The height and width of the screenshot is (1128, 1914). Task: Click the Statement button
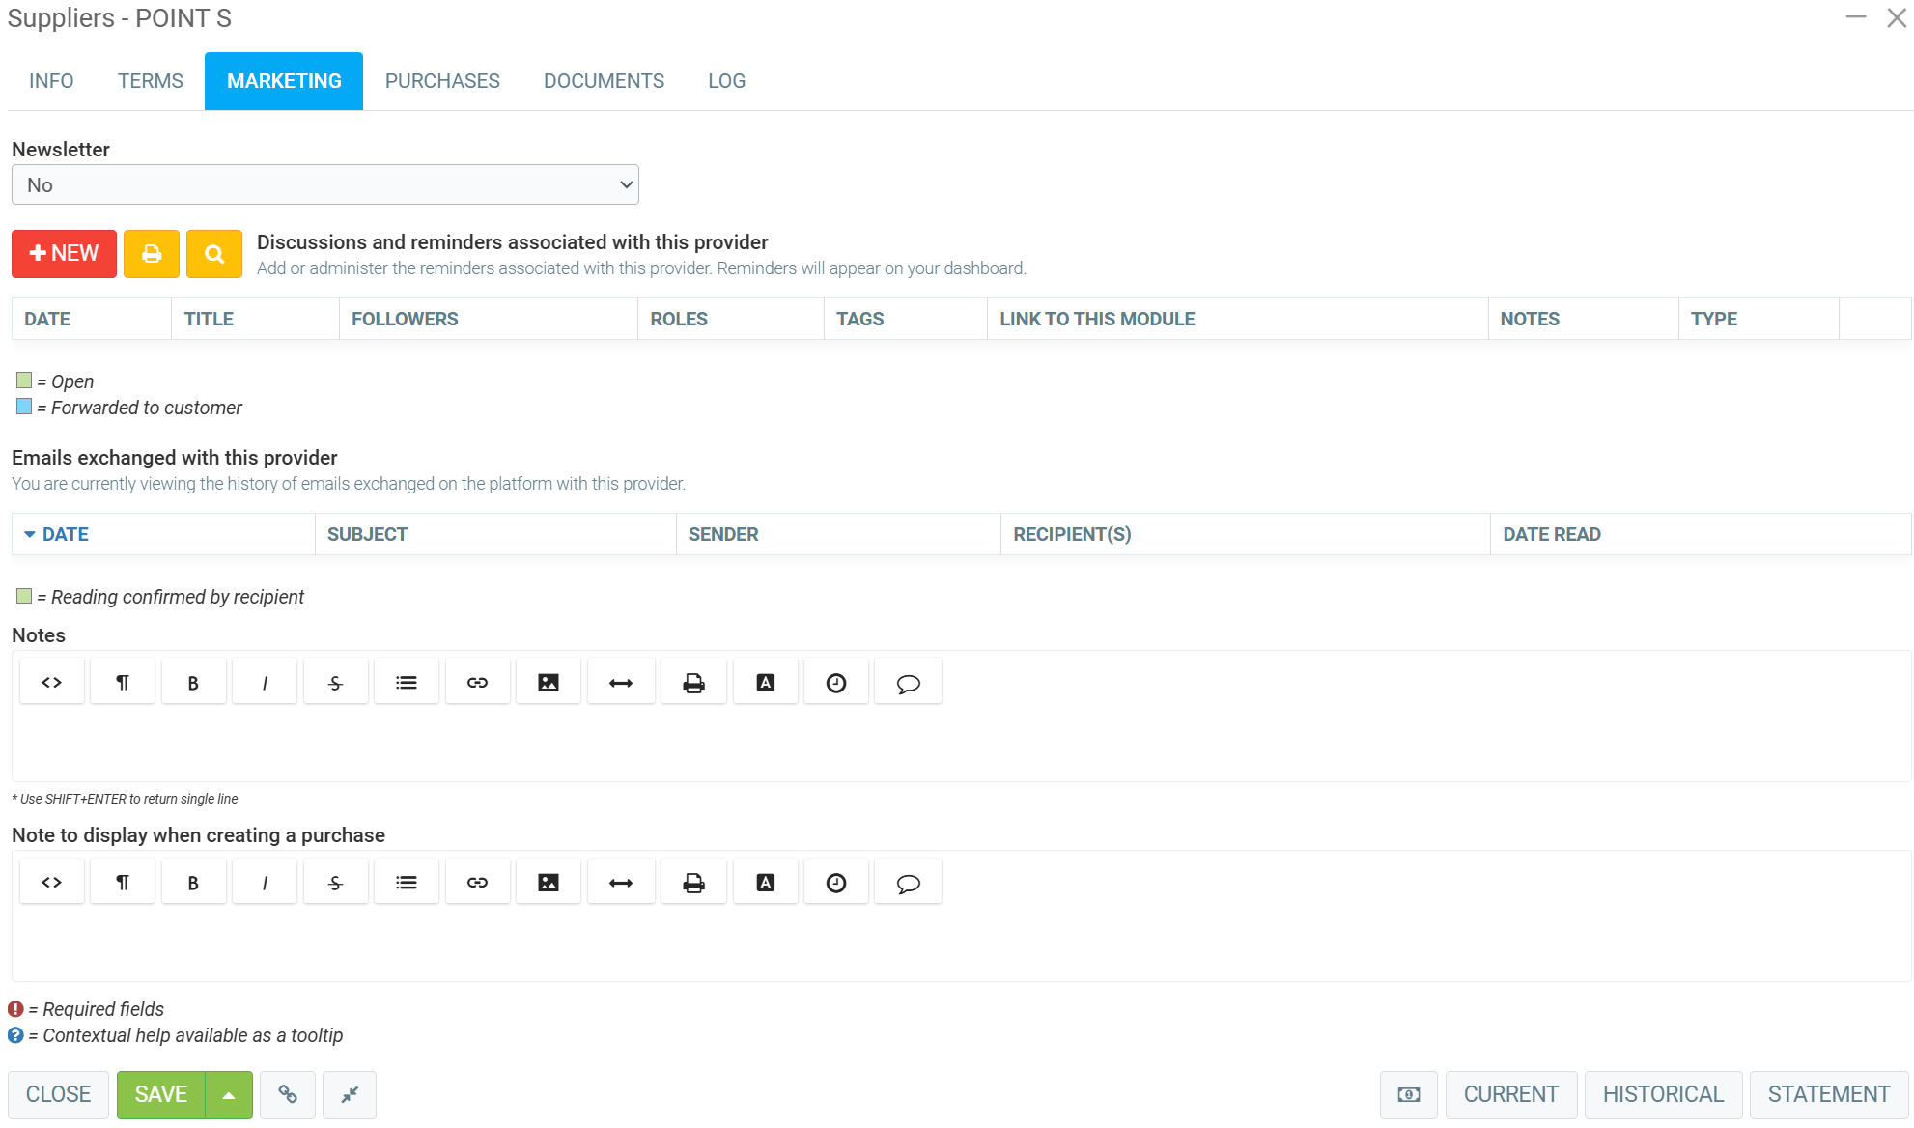click(x=1828, y=1094)
